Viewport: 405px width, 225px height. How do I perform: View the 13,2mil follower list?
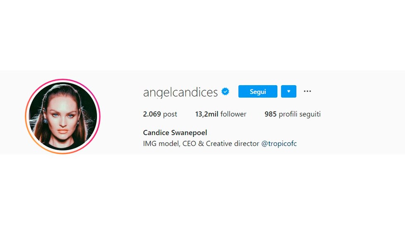(221, 114)
